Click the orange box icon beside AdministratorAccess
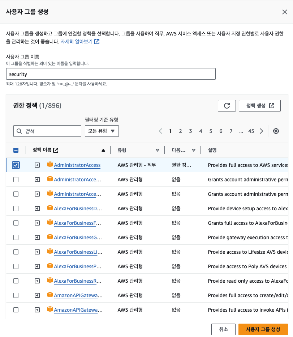Image resolution: width=293 pixels, height=337 pixels. tap(50, 165)
